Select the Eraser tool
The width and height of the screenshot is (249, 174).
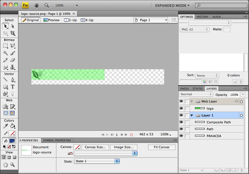tap(13, 60)
